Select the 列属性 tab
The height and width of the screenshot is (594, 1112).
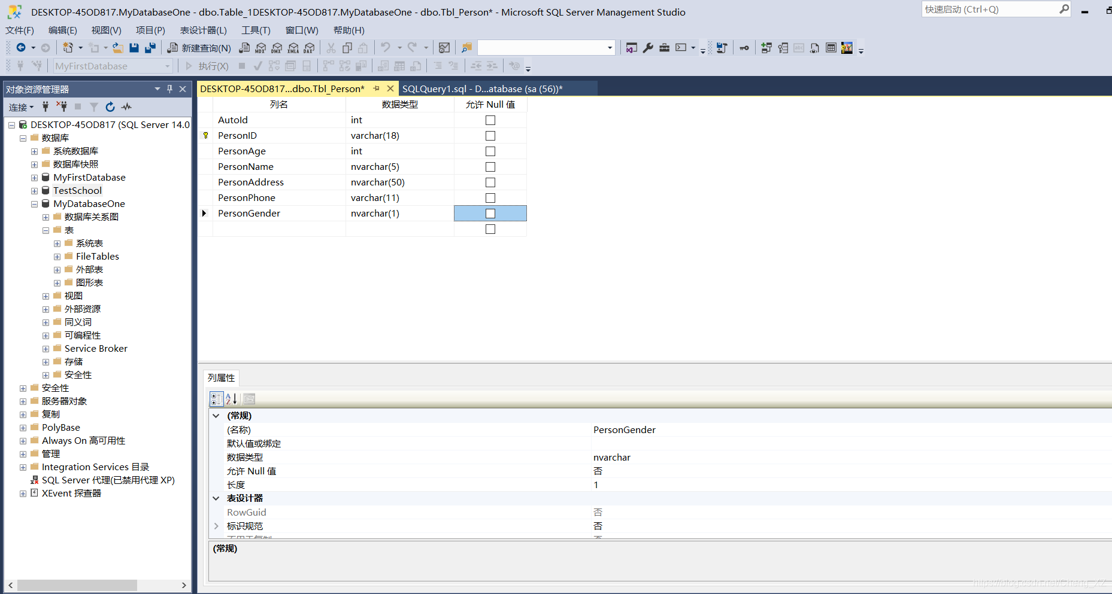pyautogui.click(x=221, y=378)
